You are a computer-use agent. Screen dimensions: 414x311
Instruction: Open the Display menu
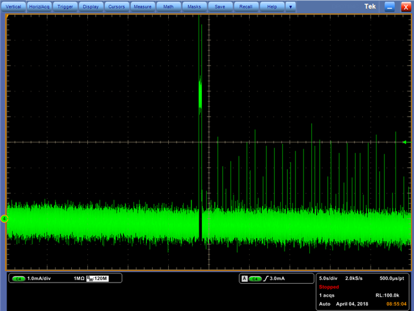point(91,6)
